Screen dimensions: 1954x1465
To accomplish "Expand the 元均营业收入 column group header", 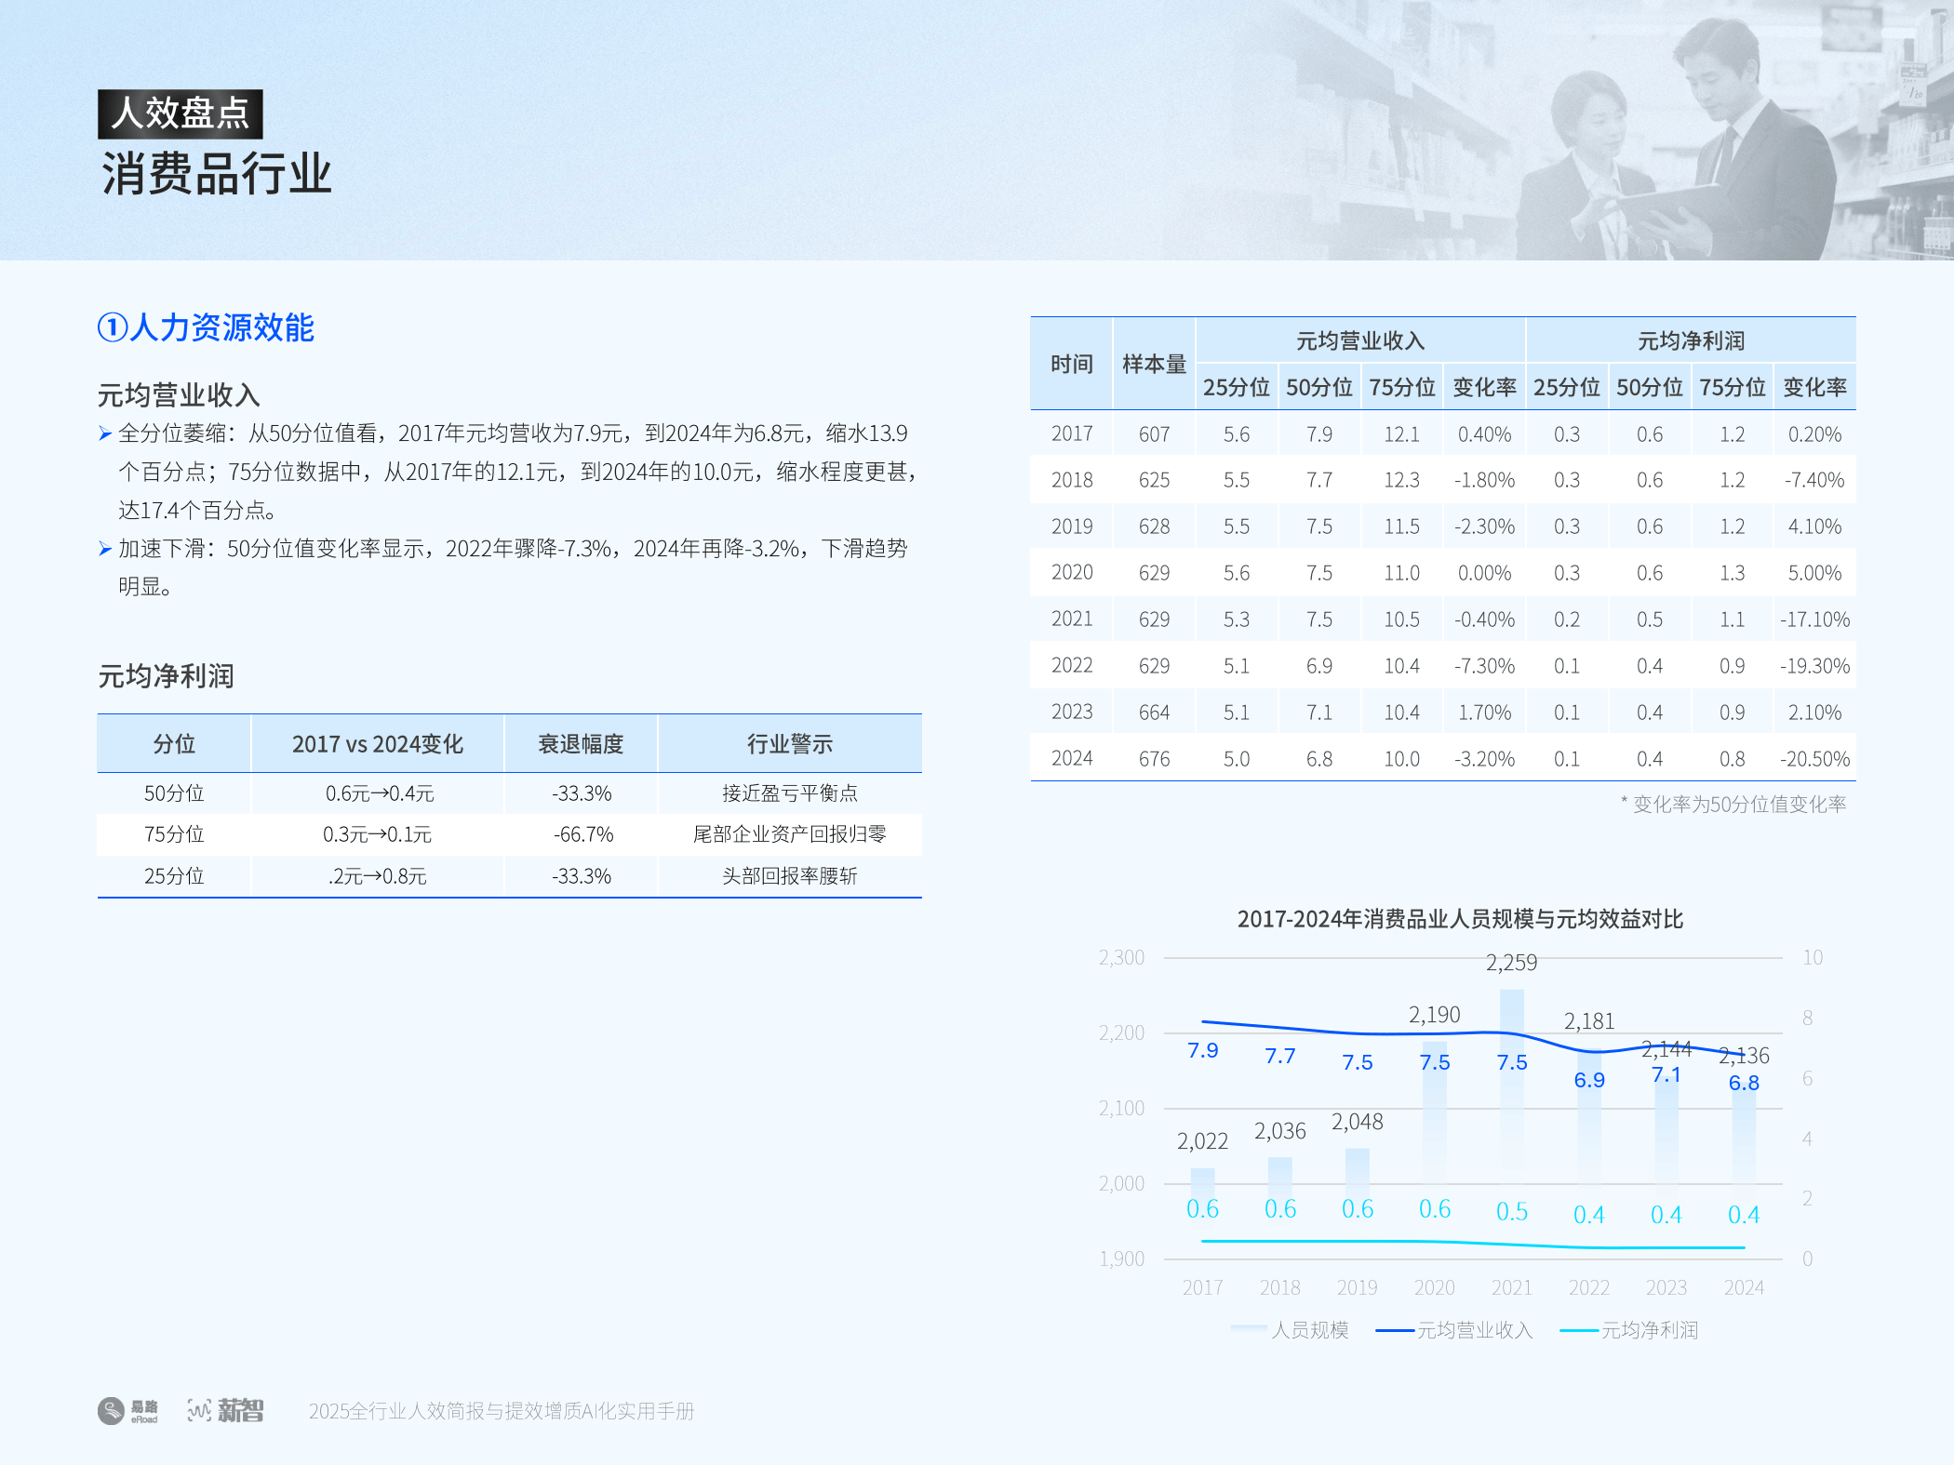I will tap(1360, 340).
